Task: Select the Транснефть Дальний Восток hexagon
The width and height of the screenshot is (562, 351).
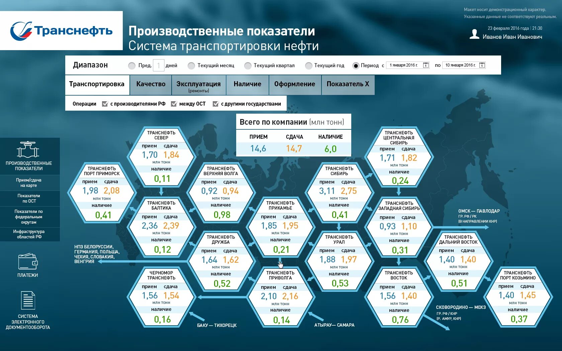Action: (458, 261)
